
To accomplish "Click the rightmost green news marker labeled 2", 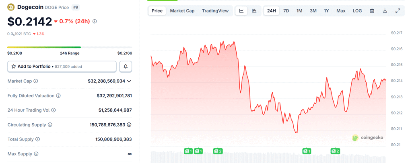I will [335, 151].
